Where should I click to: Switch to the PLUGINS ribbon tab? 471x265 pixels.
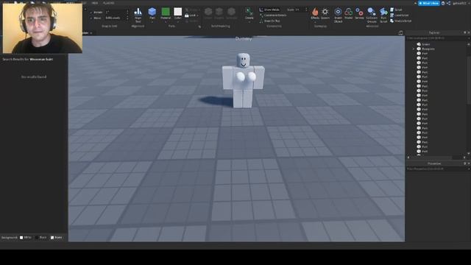[109, 3]
